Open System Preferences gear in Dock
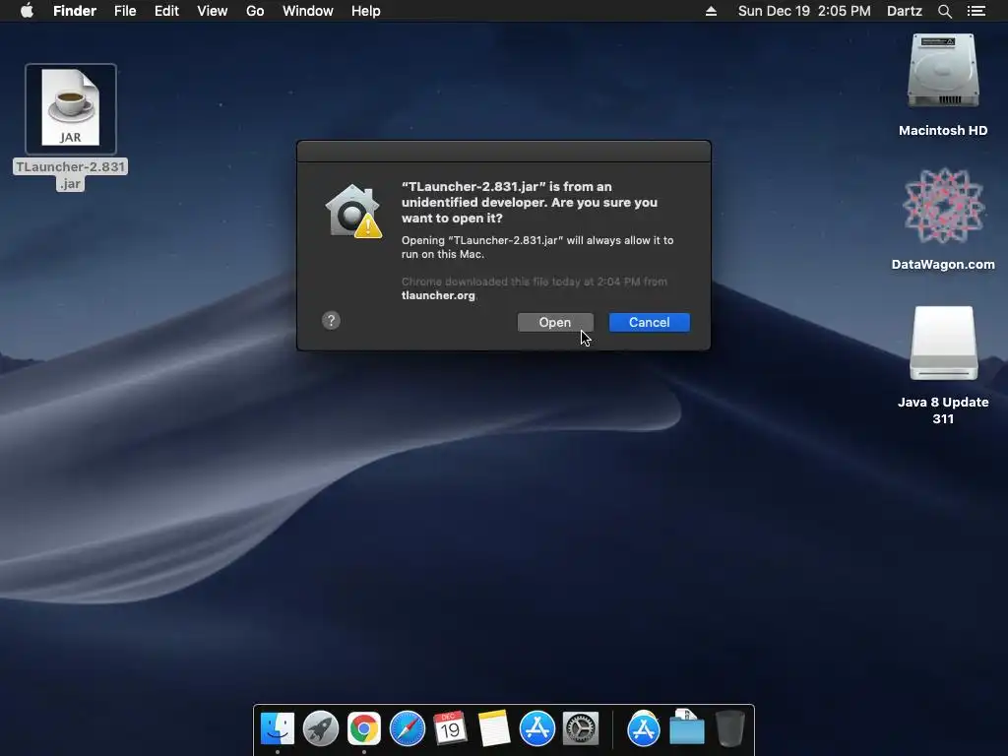1008x756 pixels. (581, 728)
